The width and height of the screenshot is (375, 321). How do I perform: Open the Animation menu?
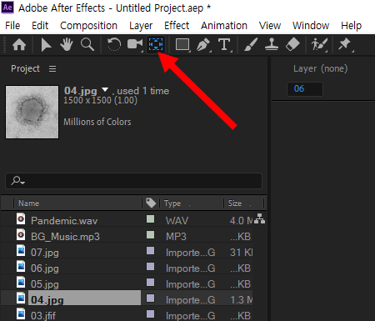click(x=224, y=26)
